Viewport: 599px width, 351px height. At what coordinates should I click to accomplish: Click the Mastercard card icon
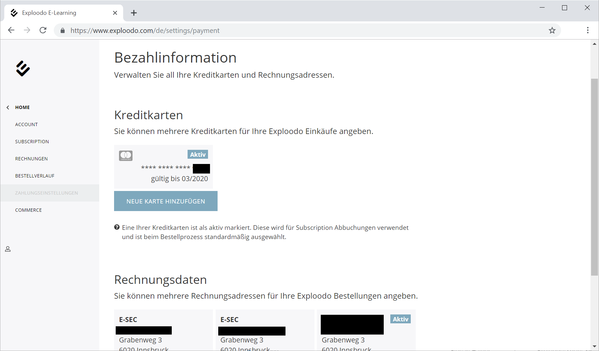126,156
